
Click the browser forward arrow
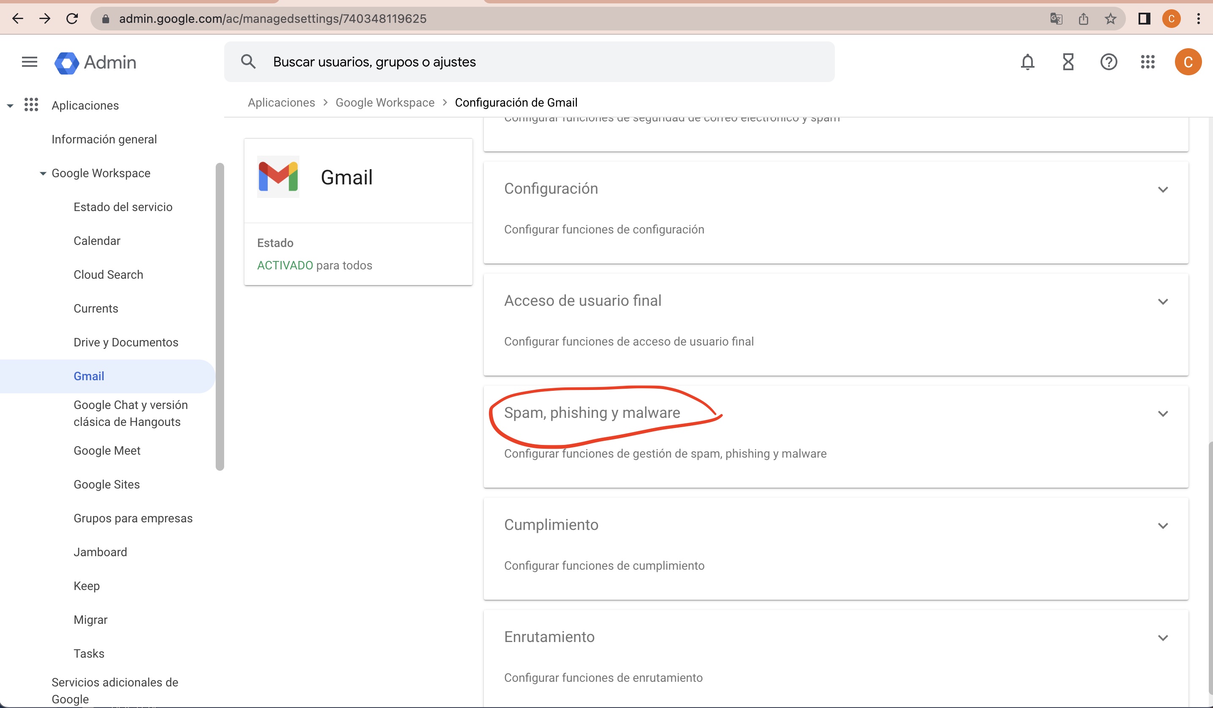(45, 19)
